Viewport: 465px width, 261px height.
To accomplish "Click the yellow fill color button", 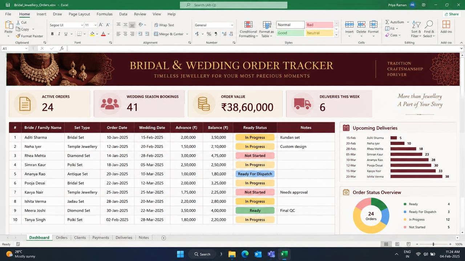I will tap(92, 34).
